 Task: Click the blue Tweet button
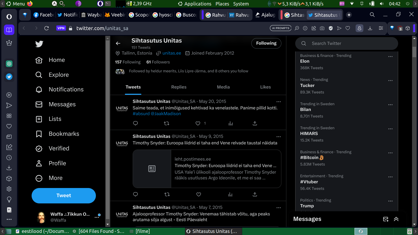tap(64, 196)
